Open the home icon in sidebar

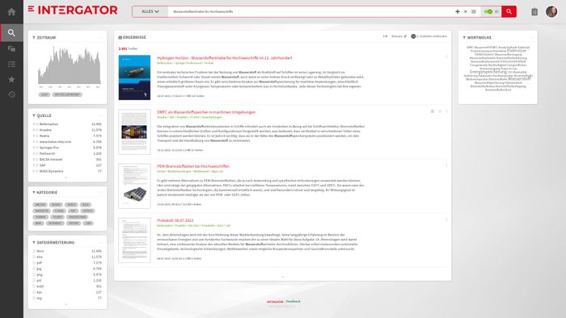(x=11, y=12)
